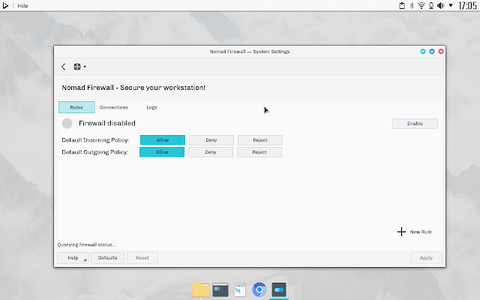Viewport: 480px width, 300px height.
Task: Open the settings module configure icon
Action: pyautogui.click(x=77, y=67)
